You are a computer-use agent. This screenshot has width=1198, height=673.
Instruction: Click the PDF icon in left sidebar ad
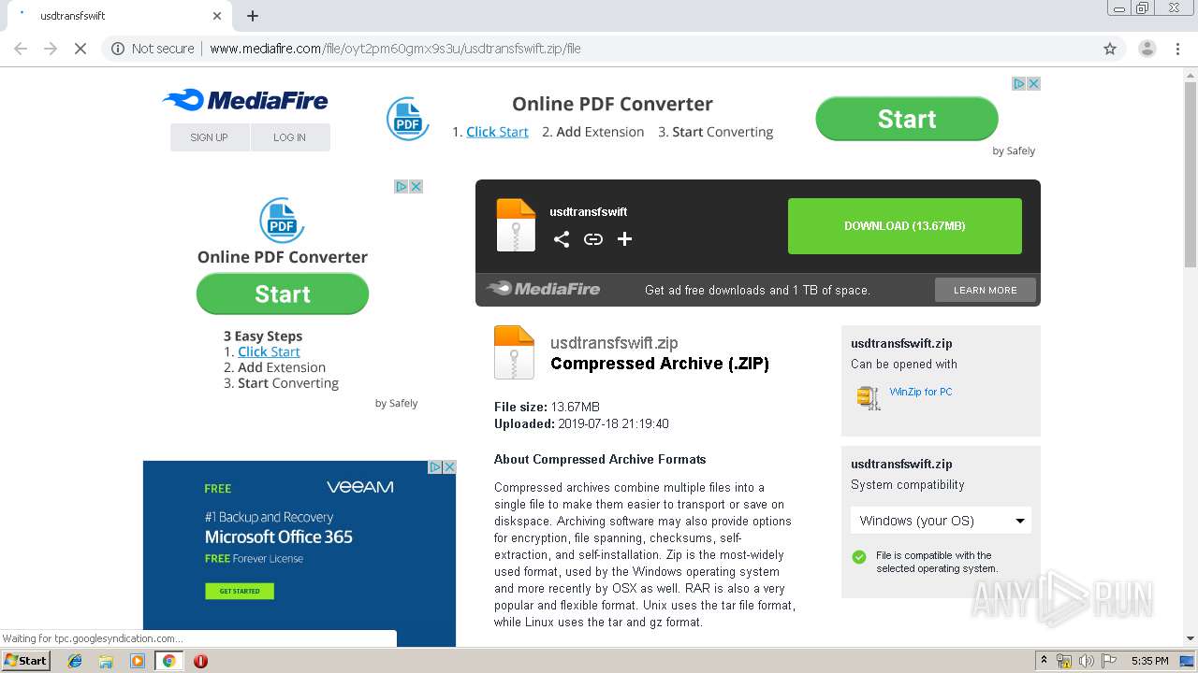(x=282, y=221)
